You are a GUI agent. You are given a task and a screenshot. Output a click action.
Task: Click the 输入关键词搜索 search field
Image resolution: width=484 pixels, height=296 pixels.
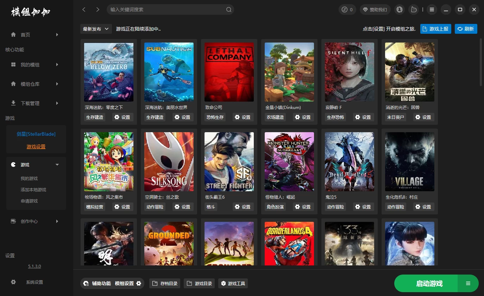(x=165, y=9)
